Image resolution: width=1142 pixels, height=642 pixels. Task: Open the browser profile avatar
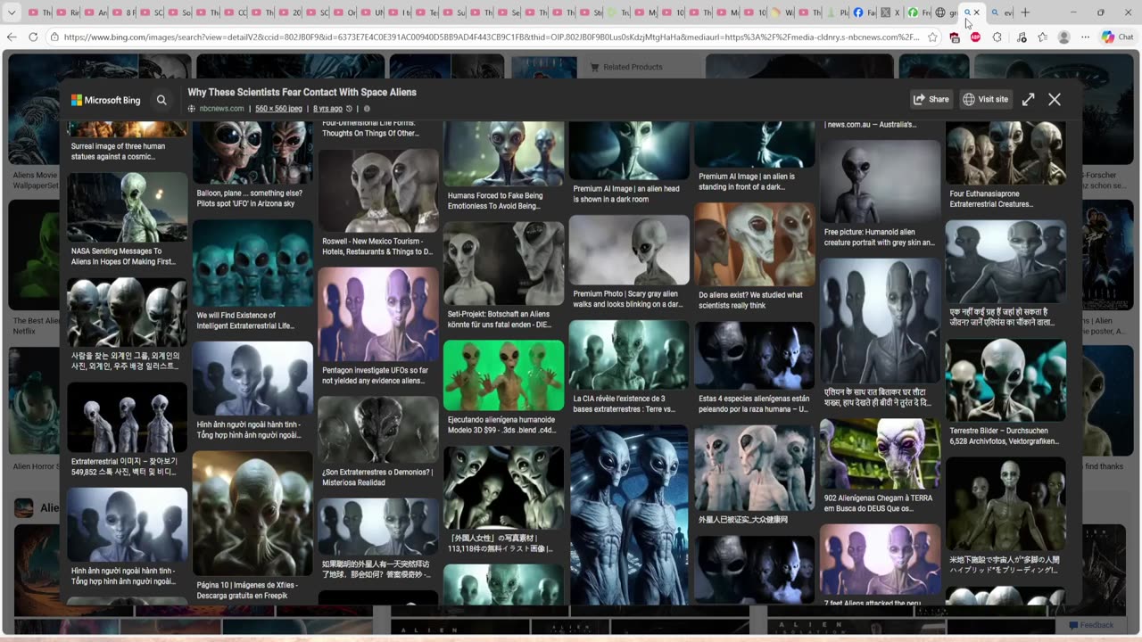coord(1063,37)
